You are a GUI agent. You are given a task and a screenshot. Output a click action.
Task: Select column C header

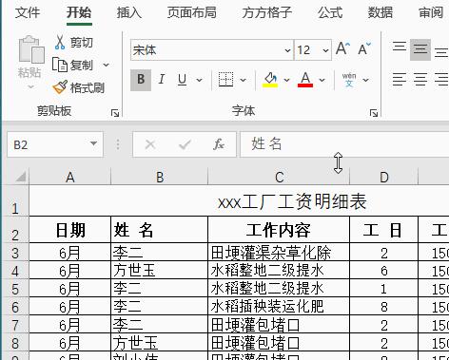pyautogui.click(x=279, y=177)
